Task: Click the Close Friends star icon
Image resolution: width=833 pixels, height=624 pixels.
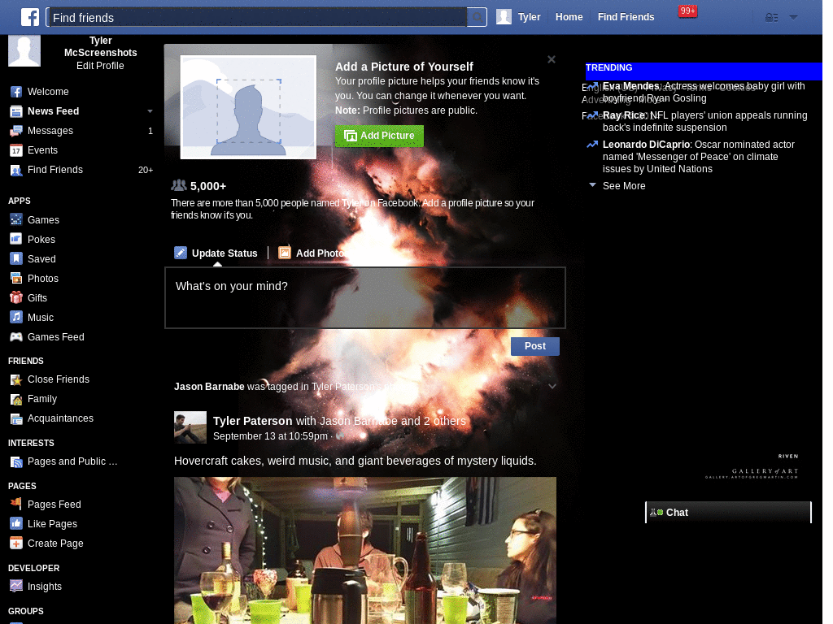Action: click(x=16, y=379)
